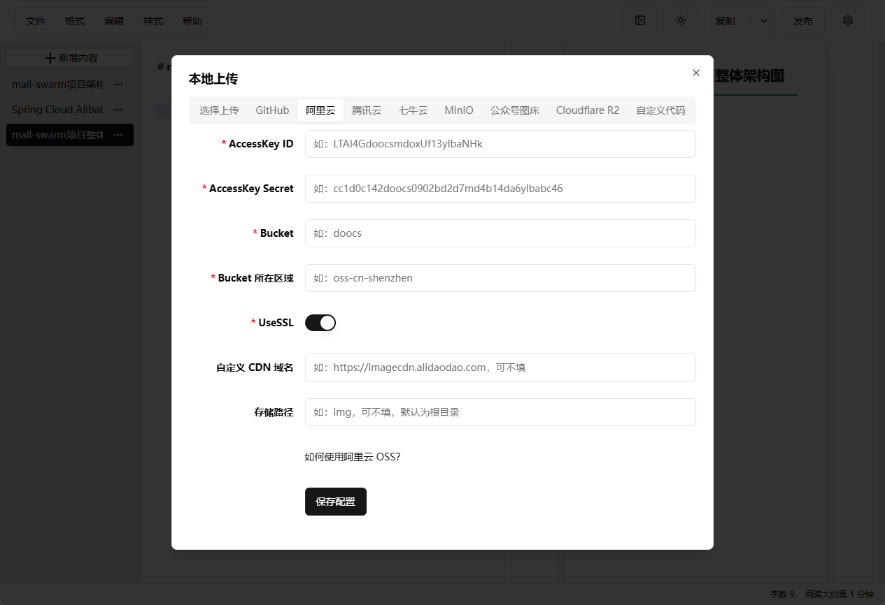The image size is (885, 605).
Task: Open more options for selected mall-swarm item
Action: [x=118, y=135]
